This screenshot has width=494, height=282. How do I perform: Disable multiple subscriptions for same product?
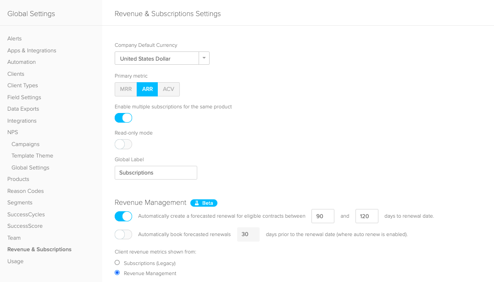[x=123, y=118]
